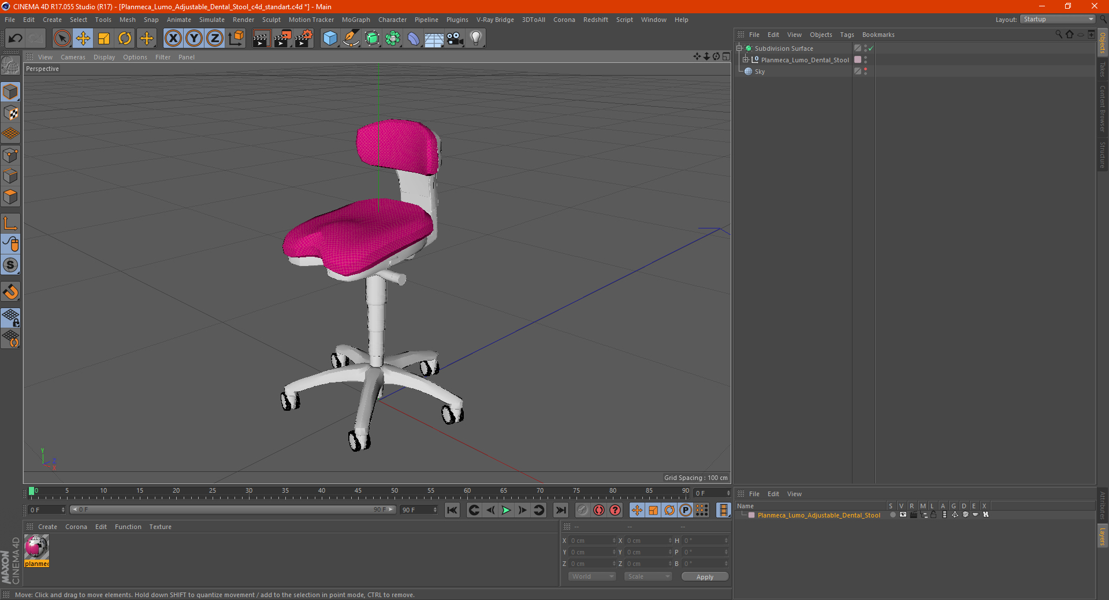Open the viewport Display menu
This screenshot has height=600, width=1109.
pyautogui.click(x=104, y=57)
